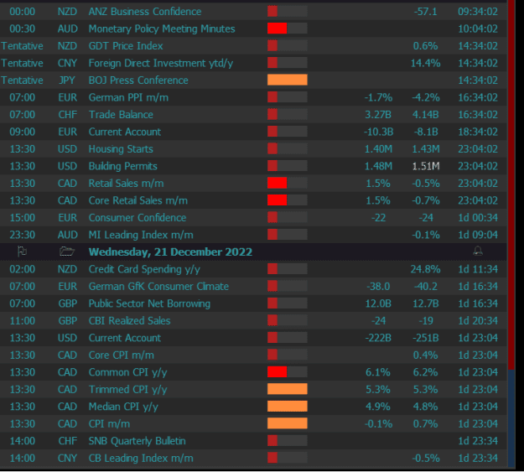The height and width of the screenshot is (472, 524).
Task: Click red impact bar for Retail Sales m/m
Action: (x=287, y=183)
